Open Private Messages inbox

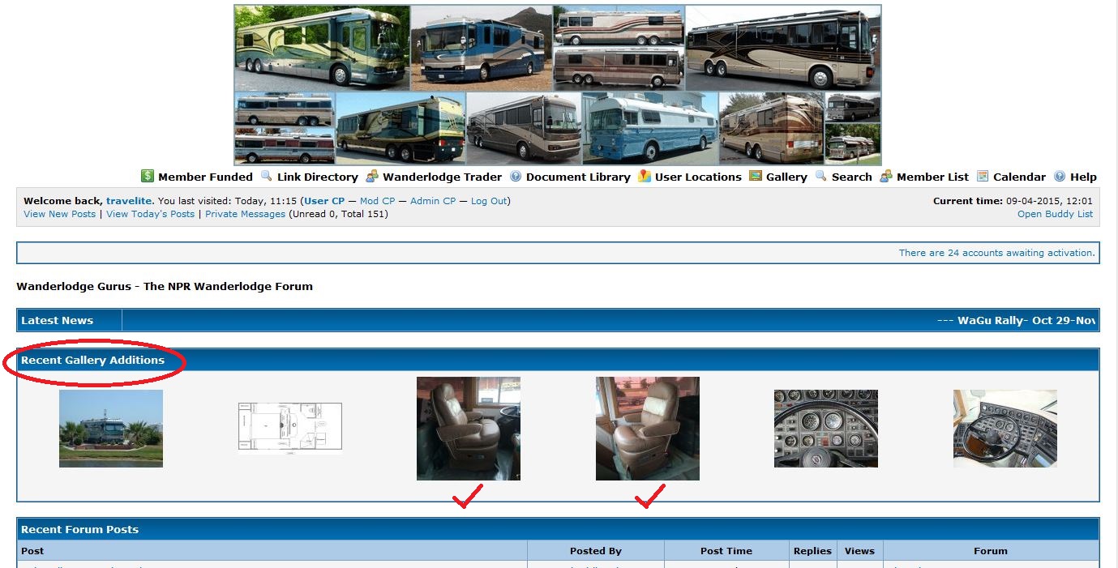coord(245,214)
